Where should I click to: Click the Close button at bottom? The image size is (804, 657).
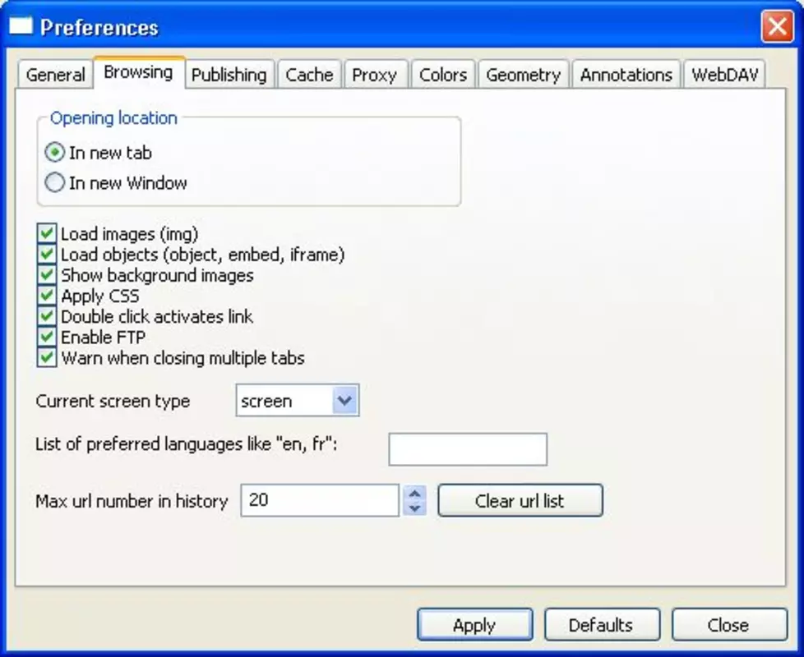pos(729,625)
